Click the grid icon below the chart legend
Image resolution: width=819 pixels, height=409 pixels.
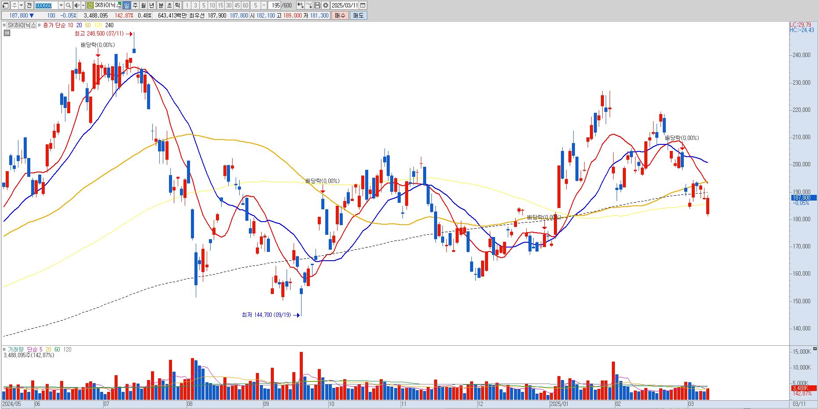7,32
